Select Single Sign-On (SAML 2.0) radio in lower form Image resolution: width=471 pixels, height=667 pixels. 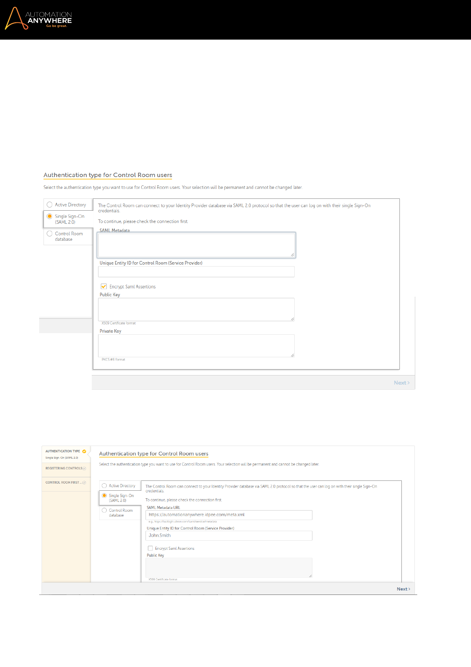click(104, 495)
